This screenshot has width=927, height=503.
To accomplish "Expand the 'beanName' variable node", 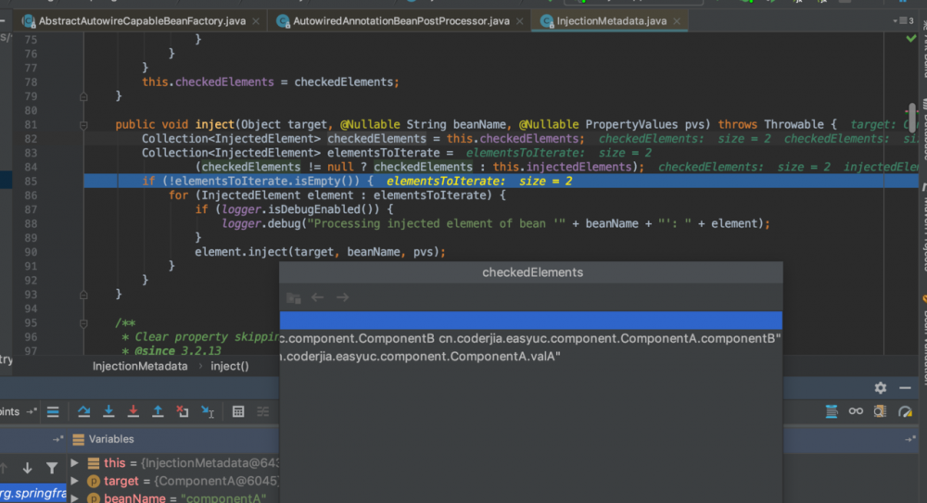I will pyautogui.click(x=75, y=498).
